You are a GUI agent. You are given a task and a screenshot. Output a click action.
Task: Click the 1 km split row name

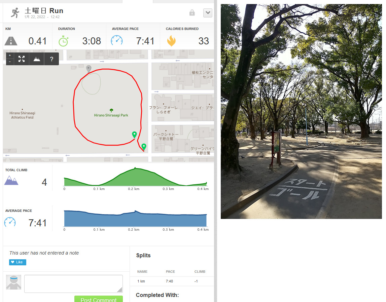tap(141, 281)
